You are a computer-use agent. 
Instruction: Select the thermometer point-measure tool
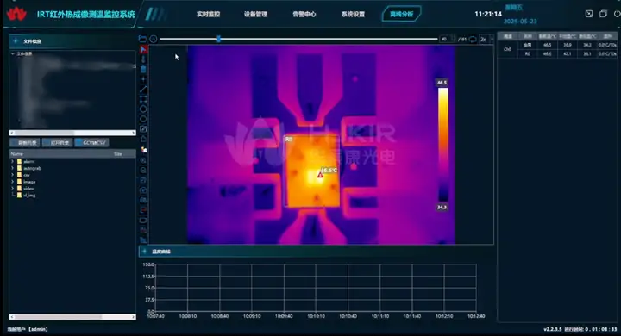coord(143,59)
